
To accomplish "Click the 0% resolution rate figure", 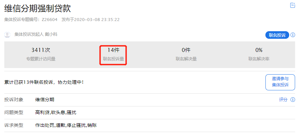I will tap(259, 50).
